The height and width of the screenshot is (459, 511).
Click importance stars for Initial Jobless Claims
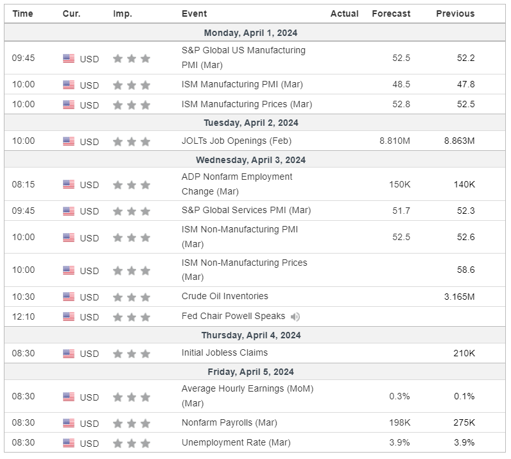132,354
